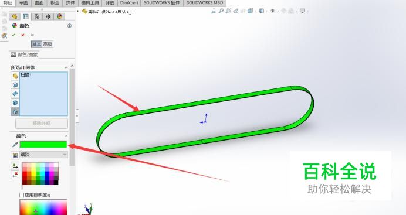Click the hide/show items icon
Screen dimensions: 406x215
tap(272, 11)
